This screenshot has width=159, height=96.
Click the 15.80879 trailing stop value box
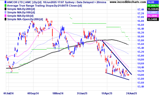[153, 6]
